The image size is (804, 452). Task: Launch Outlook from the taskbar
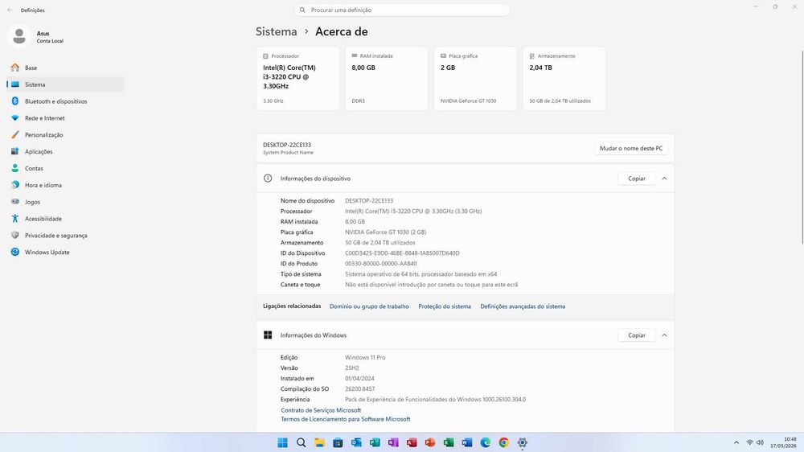[x=356, y=442]
